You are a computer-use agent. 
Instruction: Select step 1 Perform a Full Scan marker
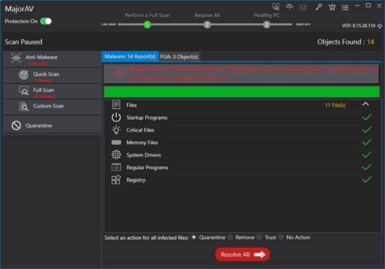click(147, 24)
